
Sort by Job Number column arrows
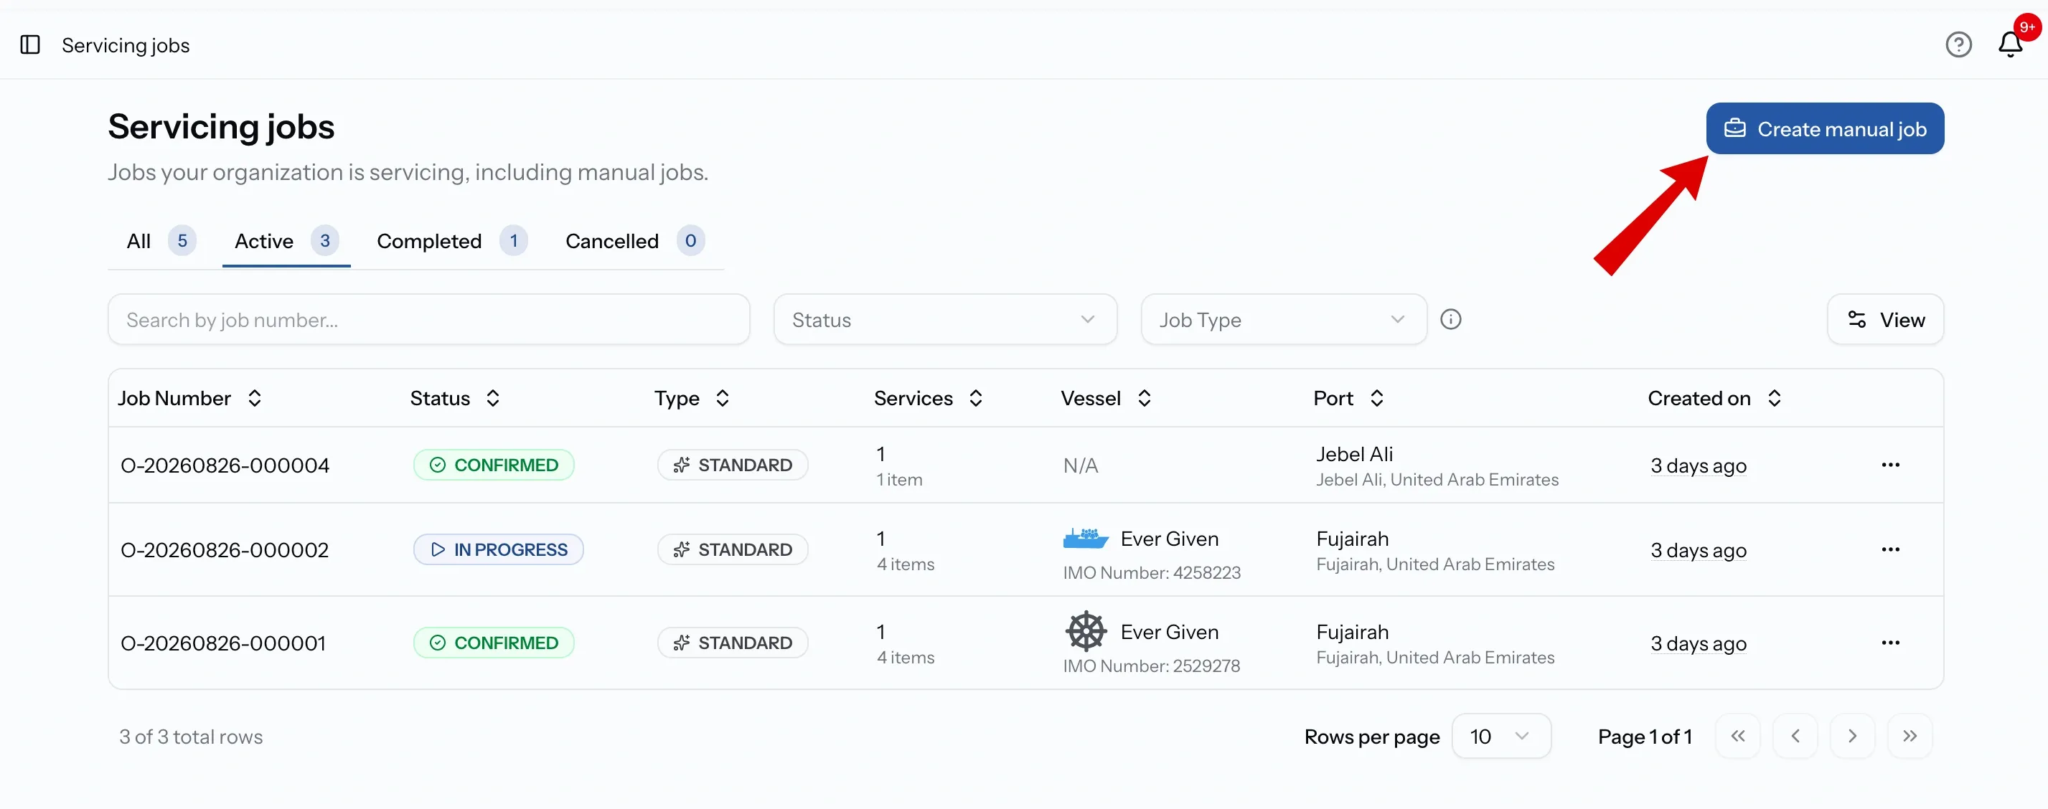pyautogui.click(x=255, y=398)
